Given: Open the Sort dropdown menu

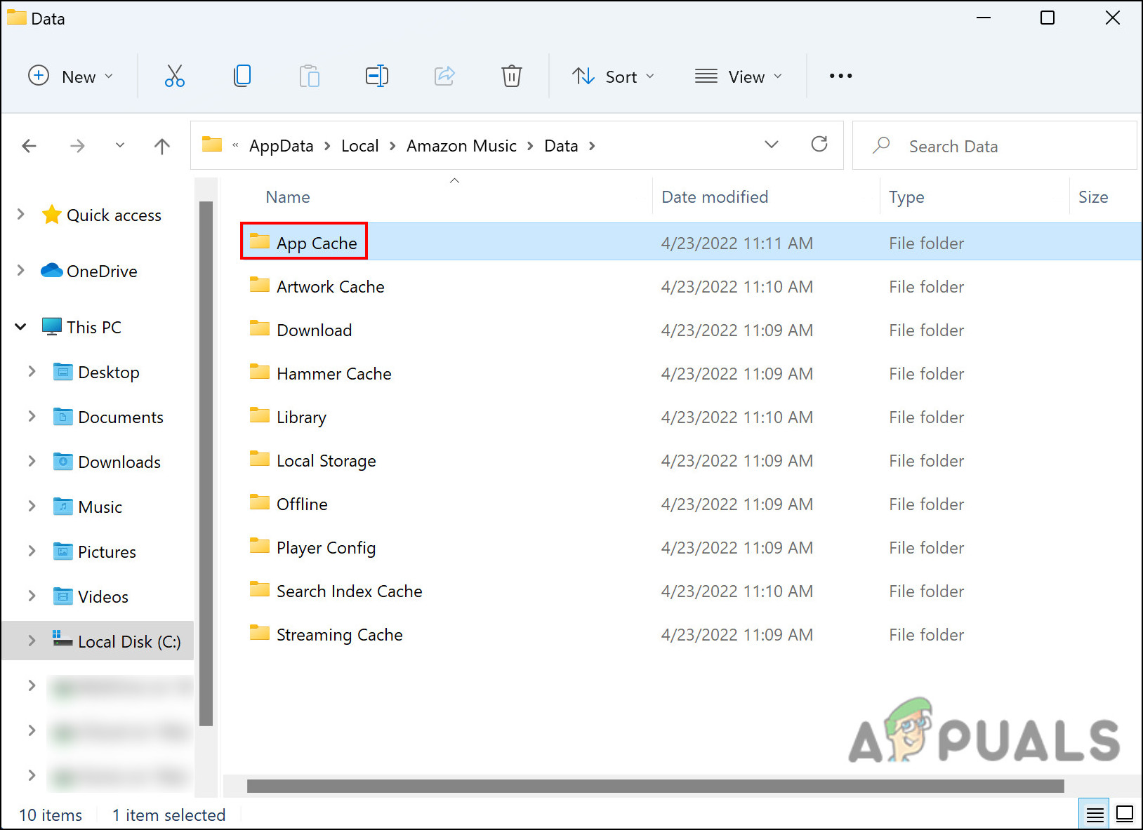Looking at the screenshot, I should tap(613, 76).
